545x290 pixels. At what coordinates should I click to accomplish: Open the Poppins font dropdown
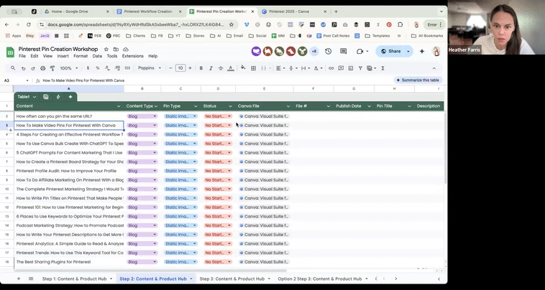point(150,68)
